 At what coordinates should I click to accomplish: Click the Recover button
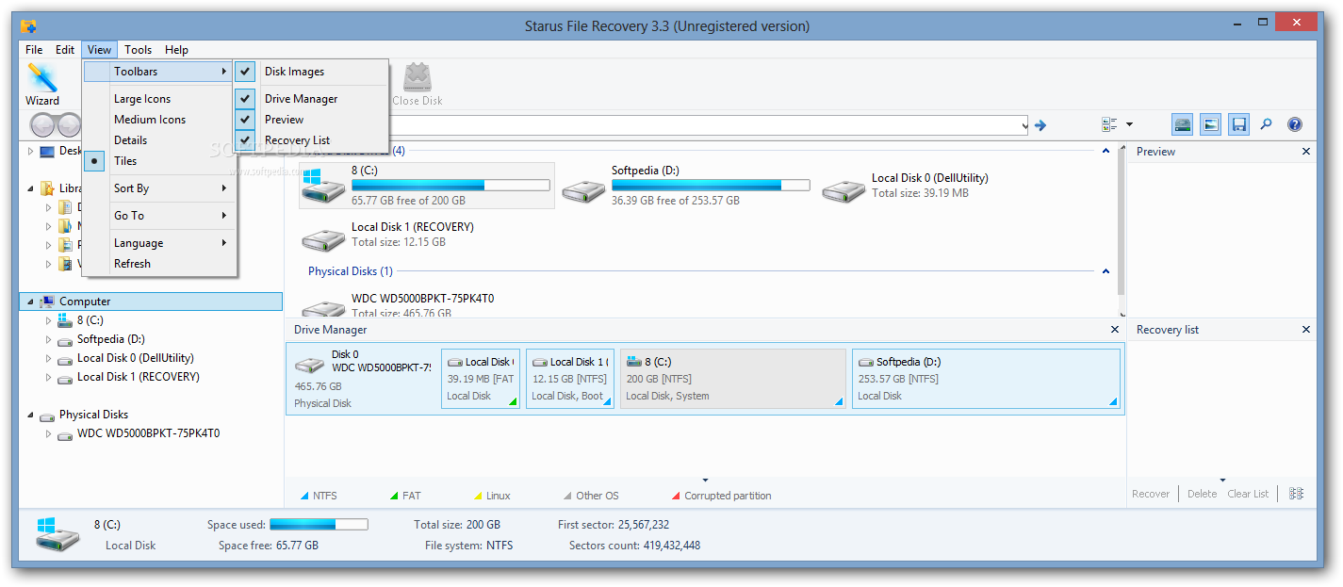pyautogui.click(x=1151, y=494)
